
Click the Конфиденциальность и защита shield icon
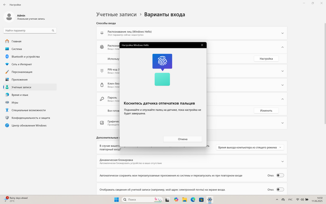click(x=7, y=118)
